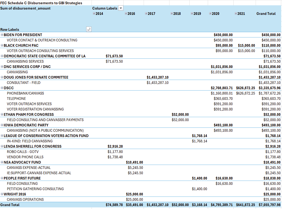Select 2016 grand total $35,491.00
The height and width of the screenshot is (209, 282).
pos(135,205)
